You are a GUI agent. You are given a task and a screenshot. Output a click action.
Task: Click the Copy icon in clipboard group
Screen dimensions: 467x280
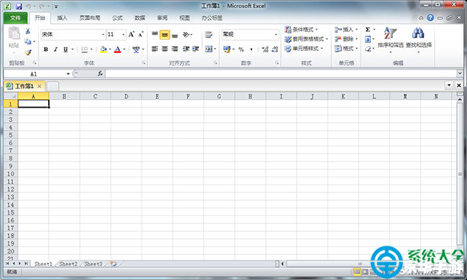pyautogui.click(x=28, y=42)
